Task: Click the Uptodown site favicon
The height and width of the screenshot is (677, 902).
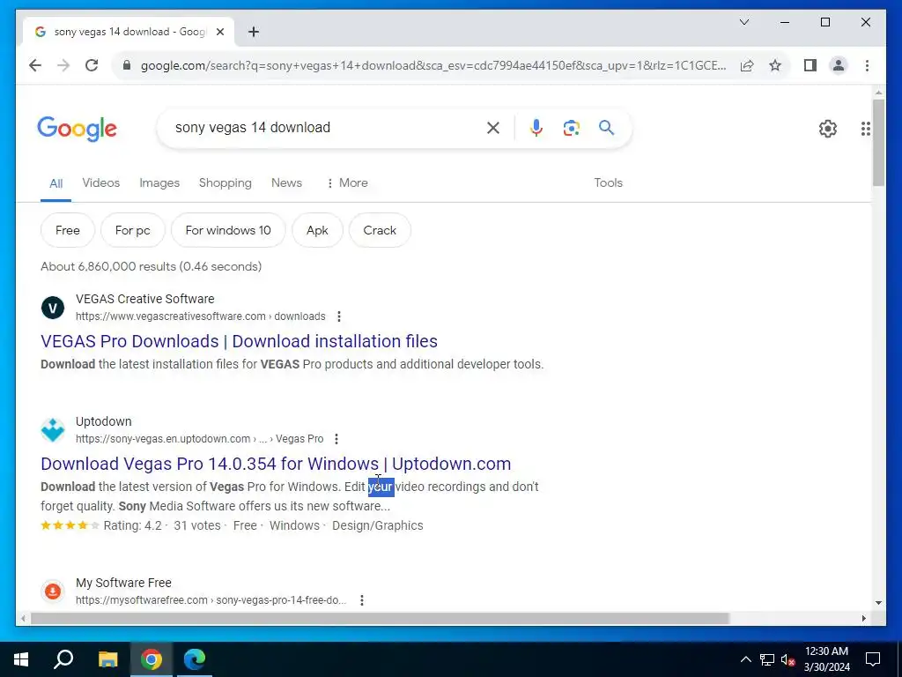Action: [53, 430]
